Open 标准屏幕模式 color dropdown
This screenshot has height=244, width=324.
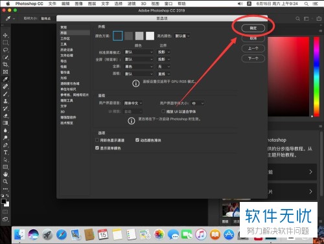[x=139, y=52]
